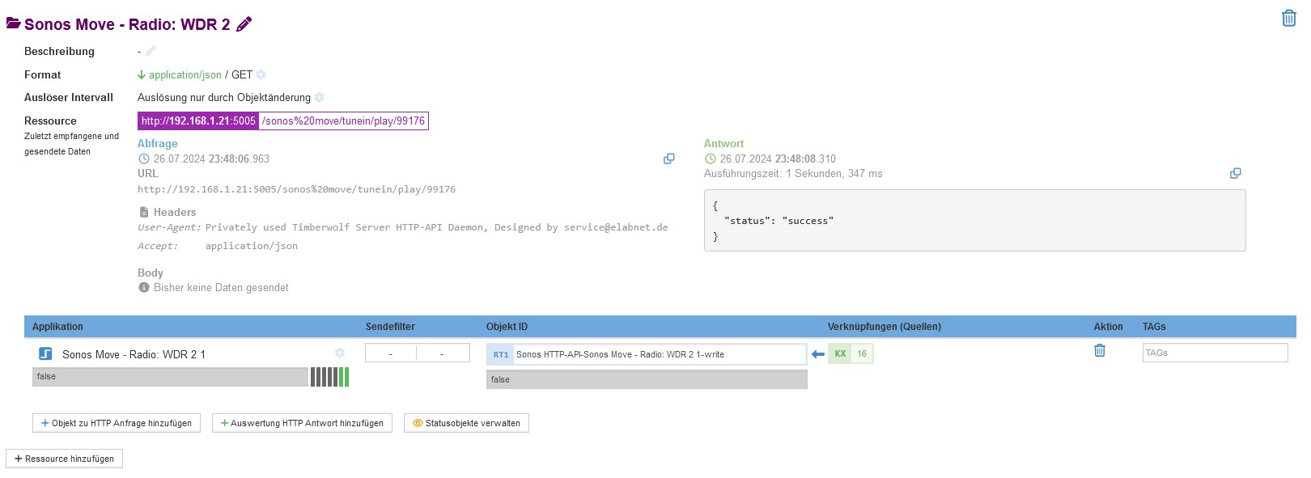Click Ressource hinzufügen button
The width and height of the screenshot is (1311, 478).
tap(64, 459)
